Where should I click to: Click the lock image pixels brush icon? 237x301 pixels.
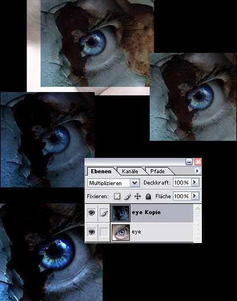[x=128, y=197]
